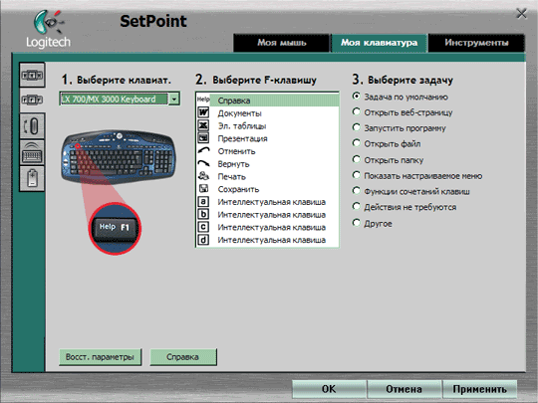Click the Восст. параметры button

tap(100, 357)
